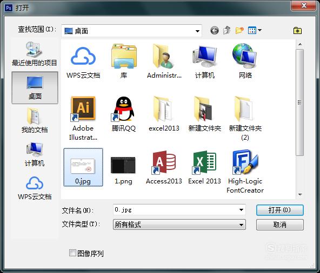Viewport: 320px width, 273px height.
Task: Select the 1.png image file
Action: [x=123, y=170]
